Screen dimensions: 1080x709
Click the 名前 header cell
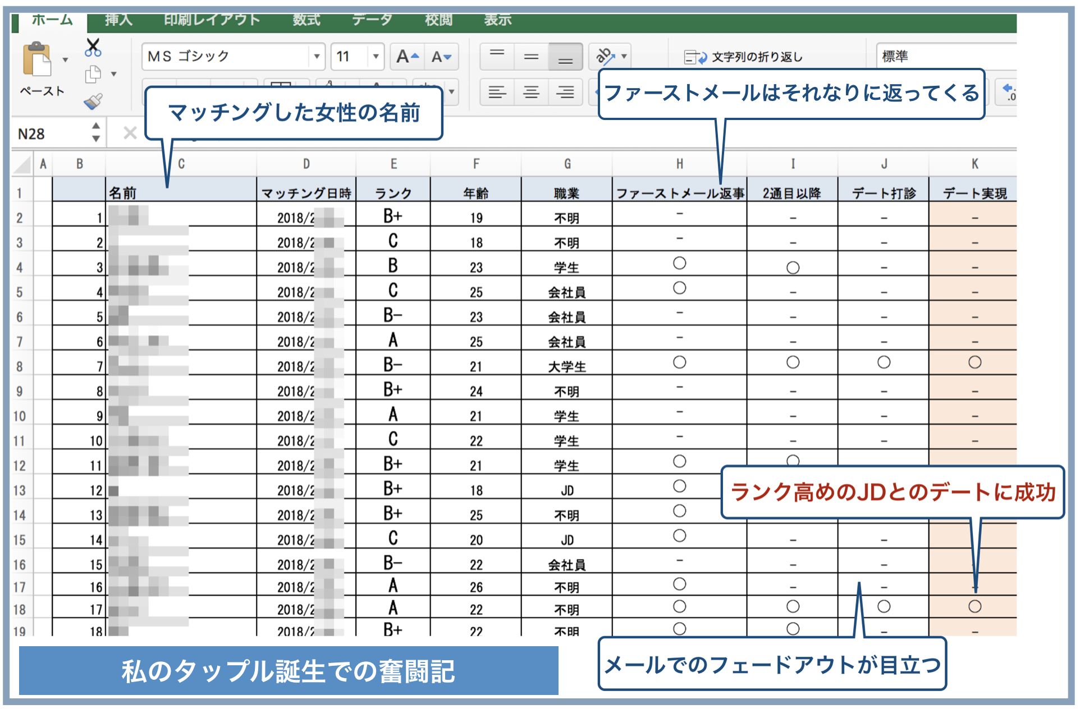pyautogui.click(x=181, y=191)
